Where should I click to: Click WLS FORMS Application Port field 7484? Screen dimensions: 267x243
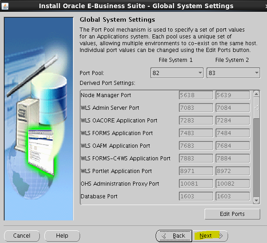click(x=233, y=133)
